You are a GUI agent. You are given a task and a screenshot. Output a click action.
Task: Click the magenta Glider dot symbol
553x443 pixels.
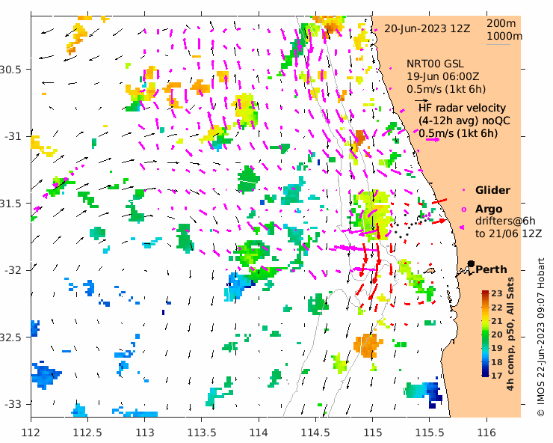tap(464, 190)
